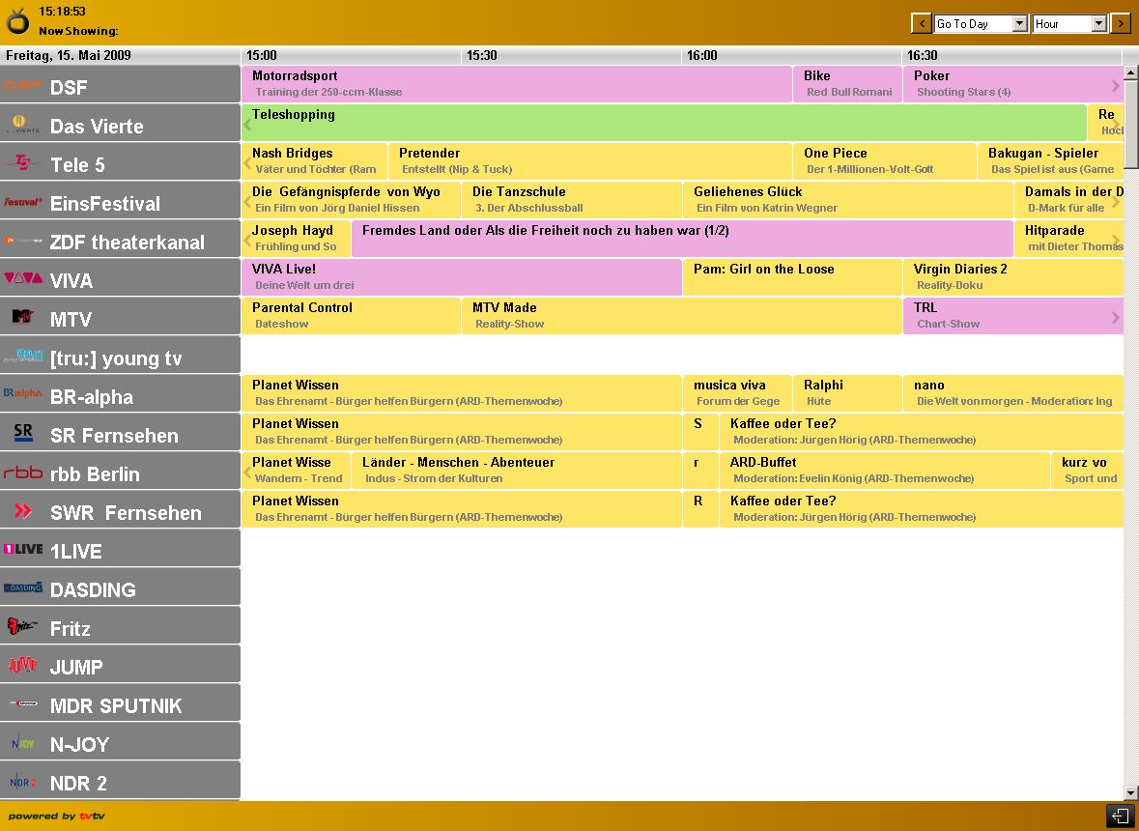This screenshot has width=1139, height=831.
Task: Click the Freitag, 15. Mai 2009 date label
Action: point(69,55)
